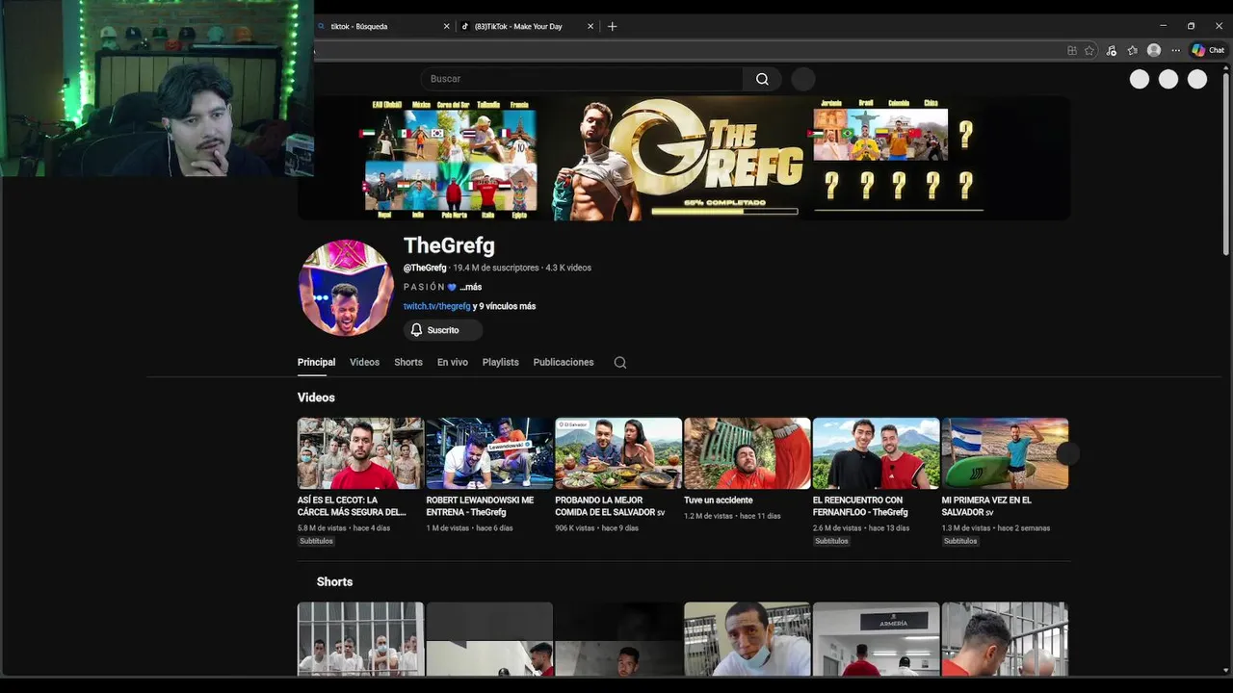Click title 'MI PRIMERA VEZ EN EL SALVADOR'
Image resolution: width=1233 pixels, height=693 pixels.
pos(986,506)
